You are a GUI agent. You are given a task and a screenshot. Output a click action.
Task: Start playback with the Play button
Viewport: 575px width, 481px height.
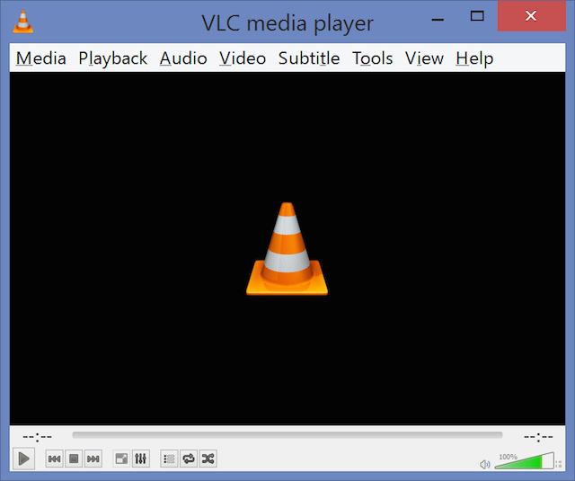click(24, 459)
